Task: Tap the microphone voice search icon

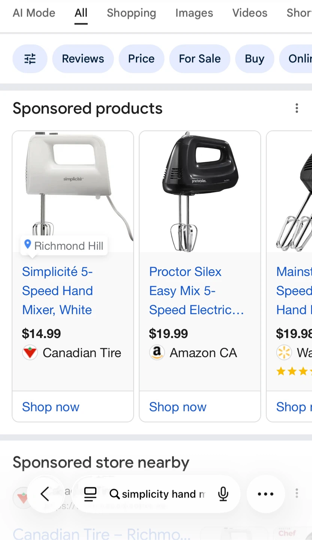Action: pyautogui.click(x=223, y=494)
